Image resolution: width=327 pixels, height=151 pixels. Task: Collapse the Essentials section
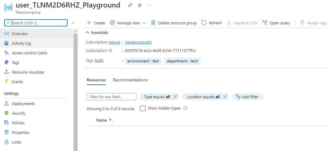click(87, 32)
